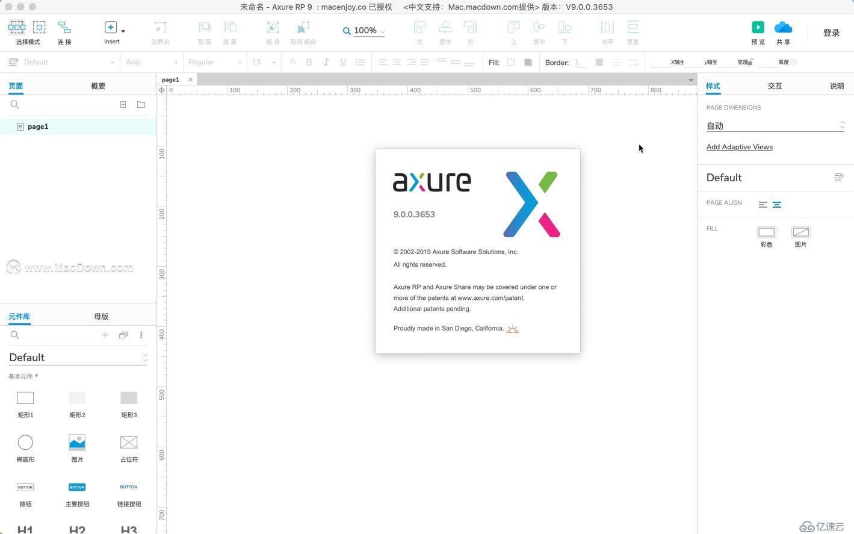Set page align to center
The height and width of the screenshot is (534, 854).
777,205
